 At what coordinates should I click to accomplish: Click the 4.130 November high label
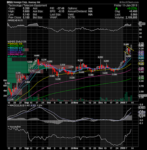click(x=80, y=60)
